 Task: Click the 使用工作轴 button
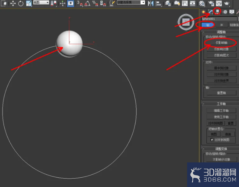(x=221, y=117)
